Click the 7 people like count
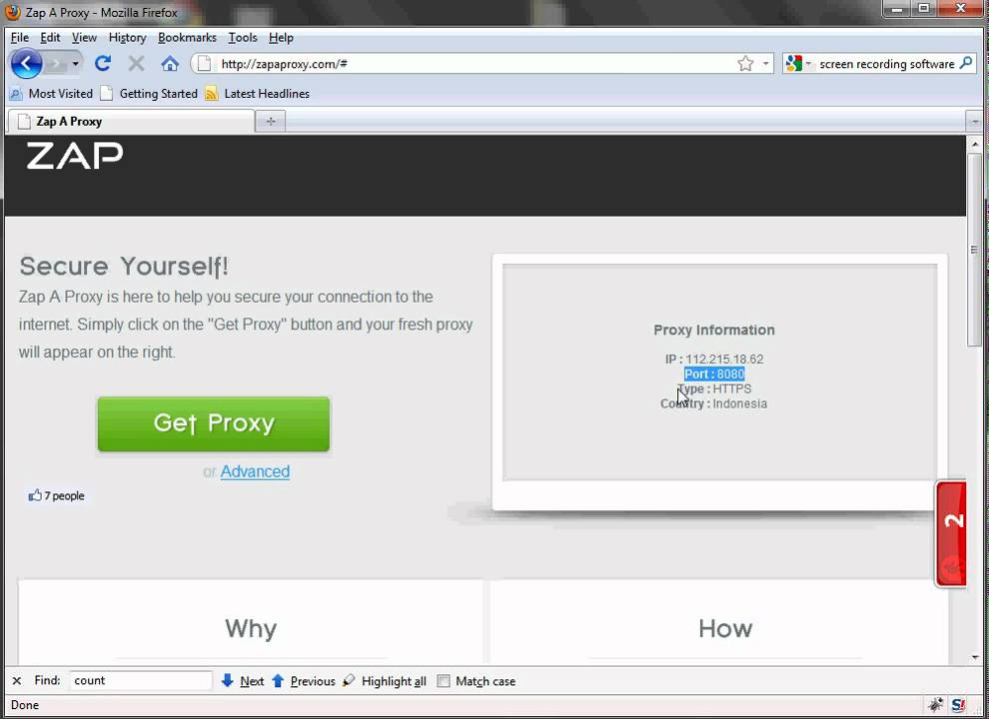 coord(64,495)
